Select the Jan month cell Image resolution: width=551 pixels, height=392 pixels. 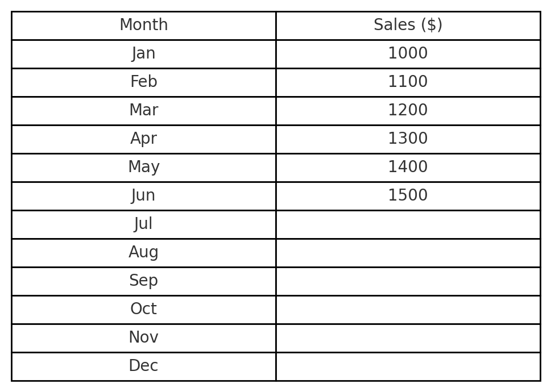pos(143,54)
